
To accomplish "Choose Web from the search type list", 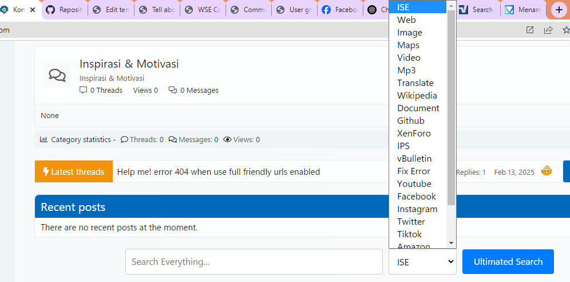I will [418, 19].
